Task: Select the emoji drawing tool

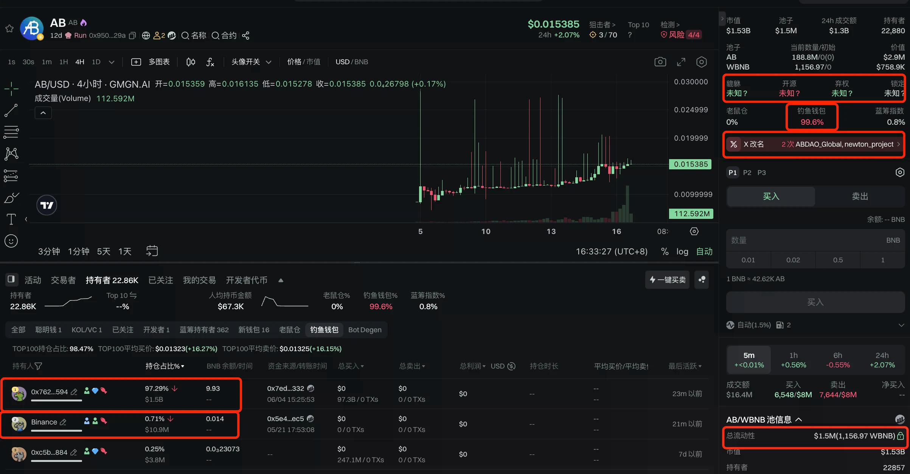Action: 11,241
